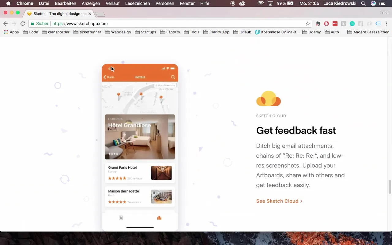Click the Grand Paris Hotel thumbnail
This screenshot has height=245, width=392.
161,173
